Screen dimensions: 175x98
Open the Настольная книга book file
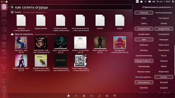[80, 23]
